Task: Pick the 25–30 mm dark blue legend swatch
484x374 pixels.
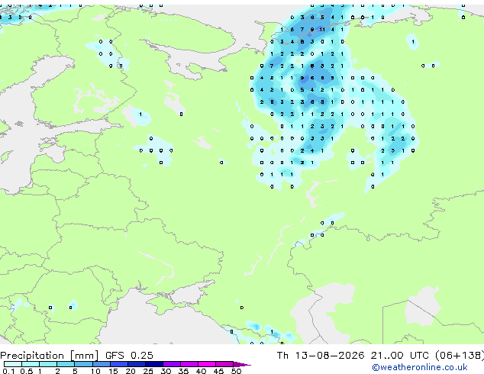Action: click(153, 364)
